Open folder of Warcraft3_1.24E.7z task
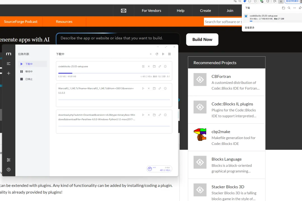 pyautogui.click(x=154, y=88)
